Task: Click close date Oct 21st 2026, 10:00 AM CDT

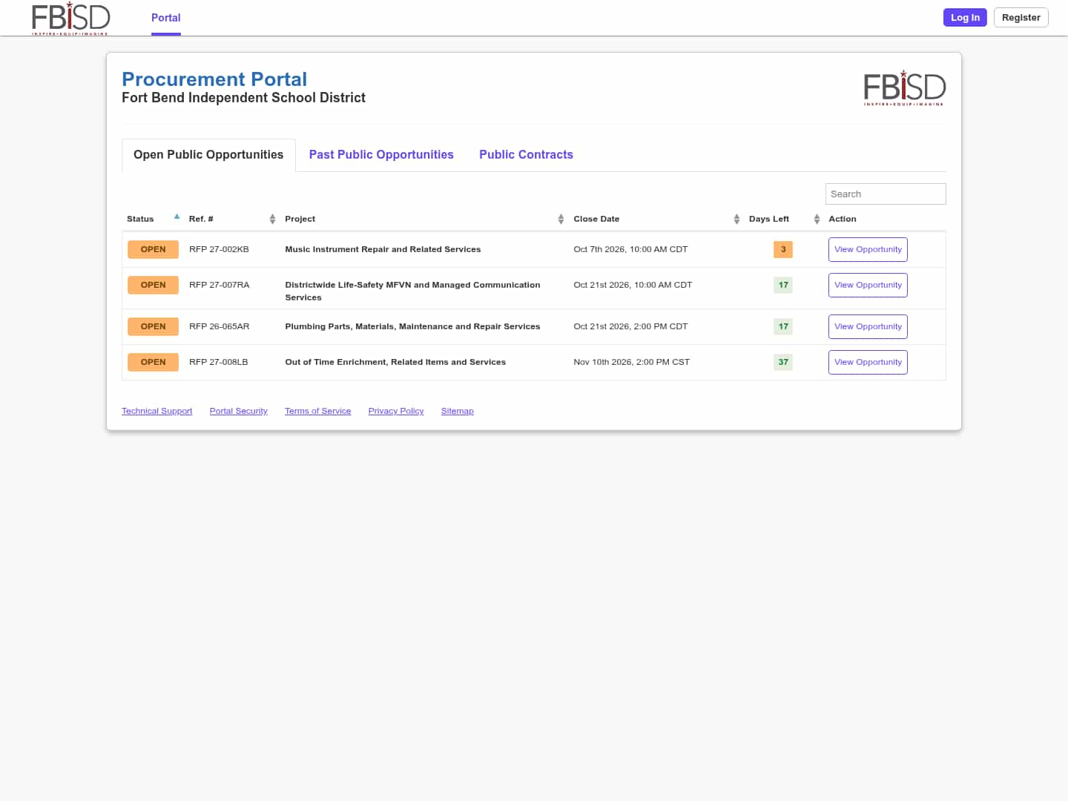Action: click(633, 286)
